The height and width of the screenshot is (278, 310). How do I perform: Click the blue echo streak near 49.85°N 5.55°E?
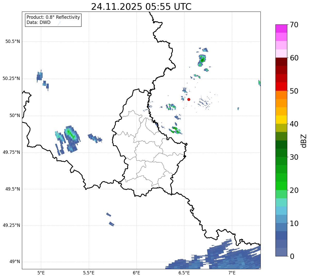pyautogui.click(x=95, y=138)
